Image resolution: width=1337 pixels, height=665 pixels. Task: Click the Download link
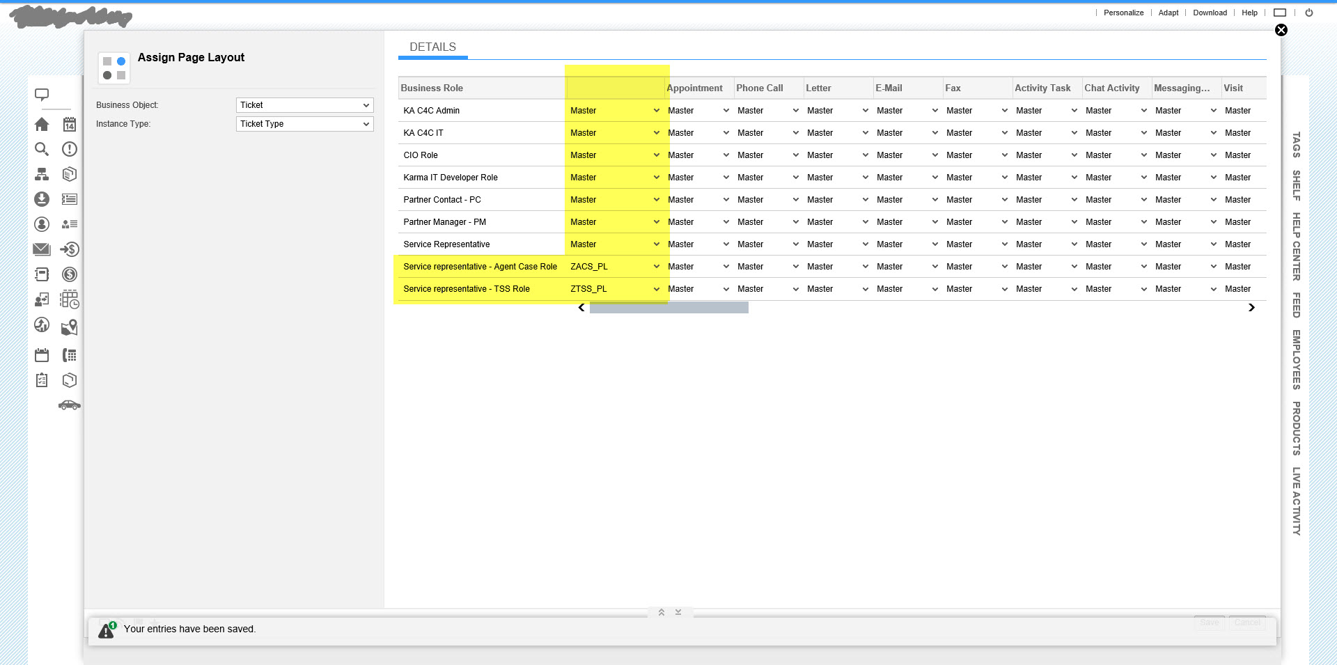tap(1210, 13)
